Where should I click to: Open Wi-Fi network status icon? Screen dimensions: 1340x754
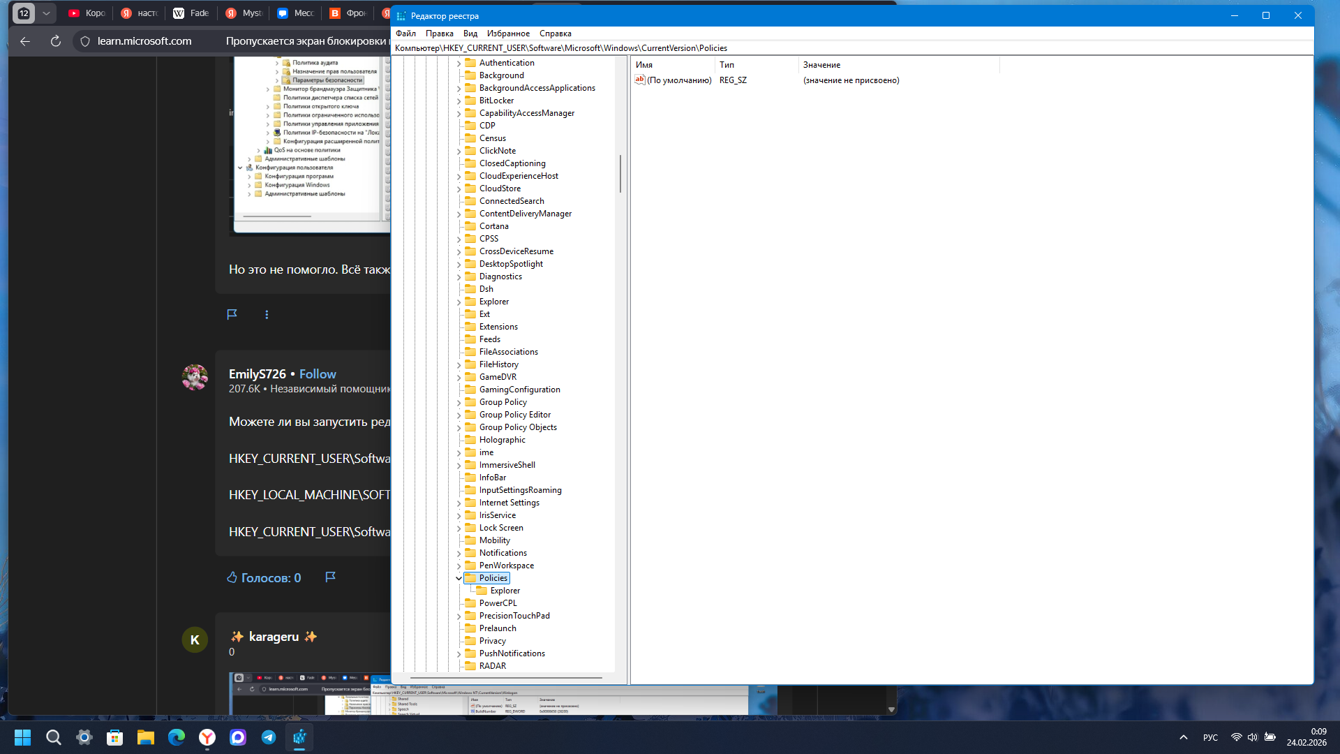point(1236,737)
